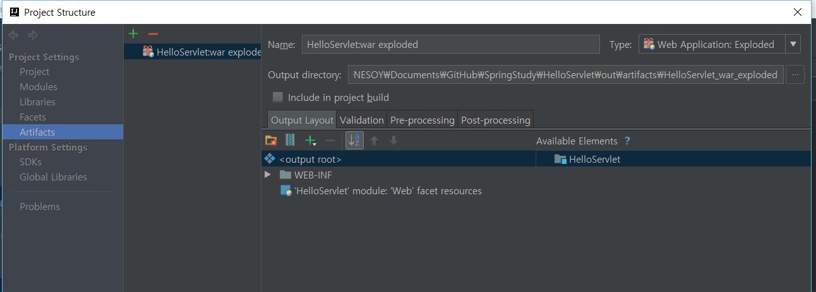Click the navigate back arrow
The width and height of the screenshot is (816, 292).
pyautogui.click(x=13, y=35)
